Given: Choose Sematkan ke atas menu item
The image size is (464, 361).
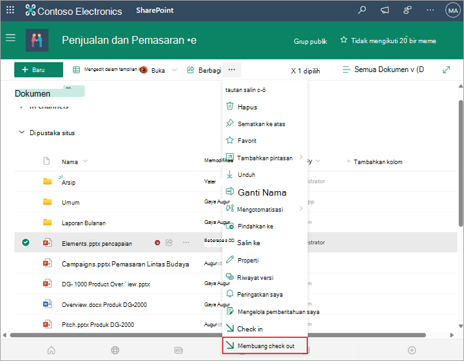Looking at the screenshot, I should pos(265,124).
